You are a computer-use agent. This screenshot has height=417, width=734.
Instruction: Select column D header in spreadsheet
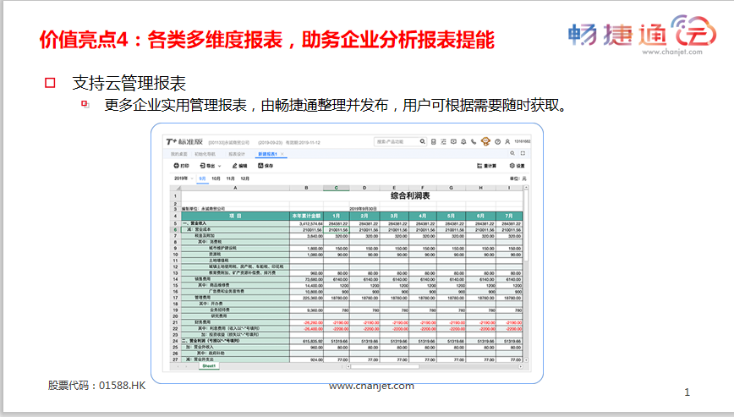(x=364, y=188)
